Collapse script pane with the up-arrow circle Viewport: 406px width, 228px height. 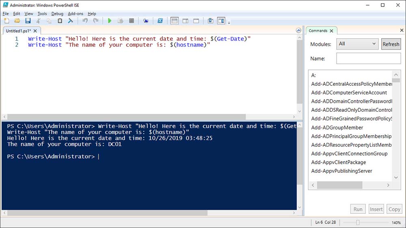click(x=298, y=30)
